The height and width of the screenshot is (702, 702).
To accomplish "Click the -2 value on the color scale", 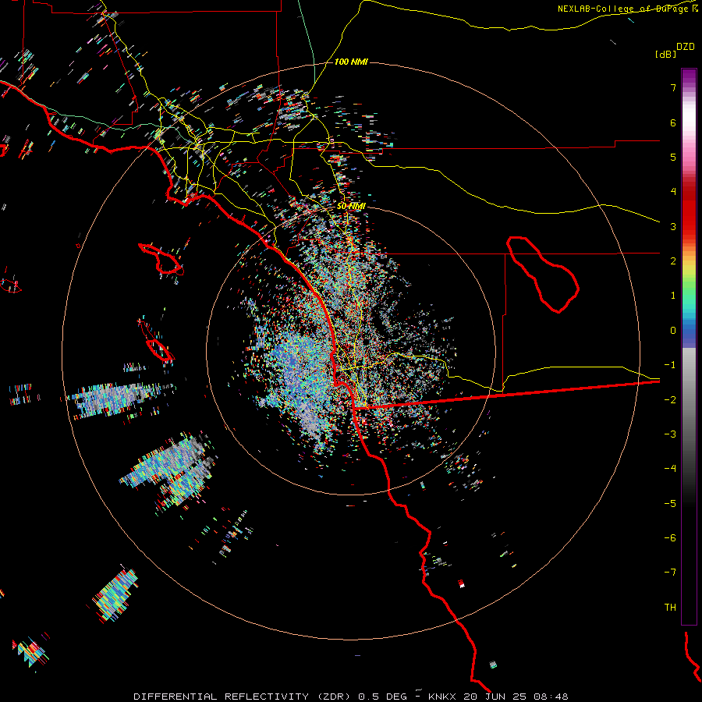I will point(670,399).
